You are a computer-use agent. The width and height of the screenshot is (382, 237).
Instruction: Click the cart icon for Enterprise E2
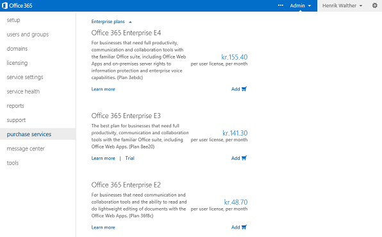click(x=244, y=227)
